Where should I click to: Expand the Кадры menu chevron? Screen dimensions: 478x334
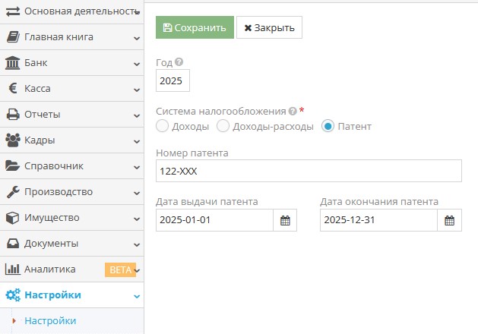coord(137,142)
